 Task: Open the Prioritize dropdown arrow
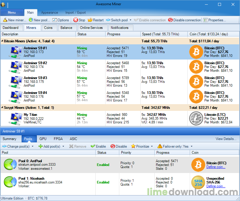[x=152, y=146]
